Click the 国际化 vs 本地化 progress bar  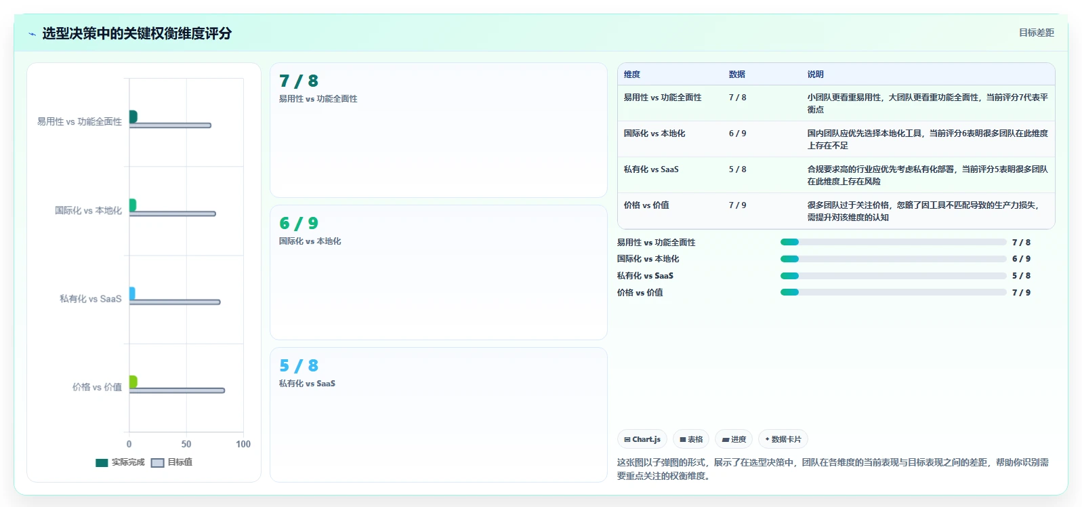(x=894, y=259)
